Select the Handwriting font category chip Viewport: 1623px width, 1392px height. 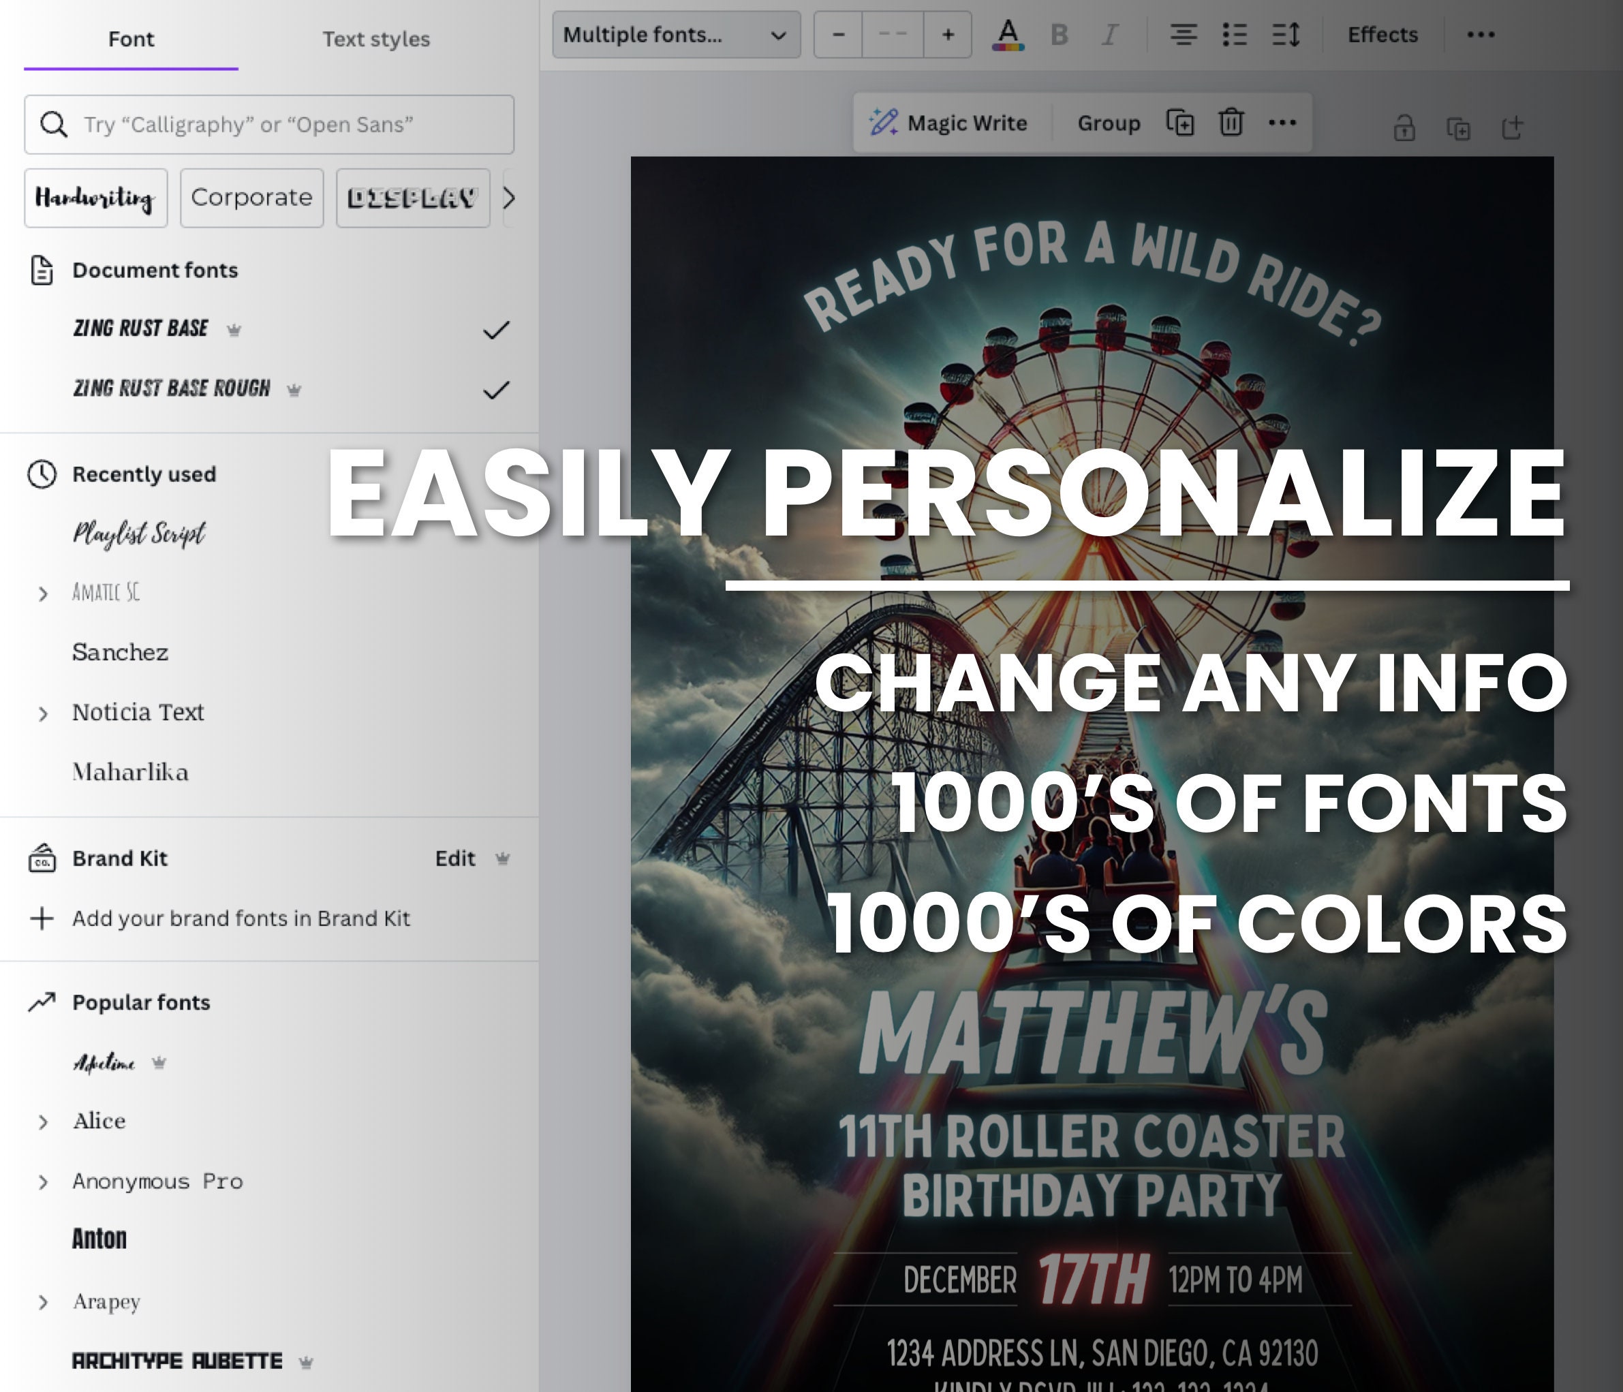click(95, 198)
